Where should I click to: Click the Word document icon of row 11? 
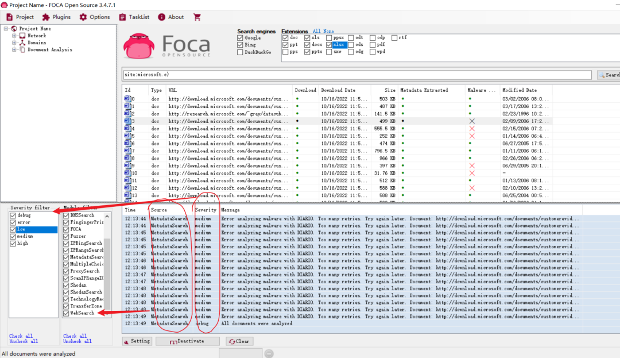[127, 180]
